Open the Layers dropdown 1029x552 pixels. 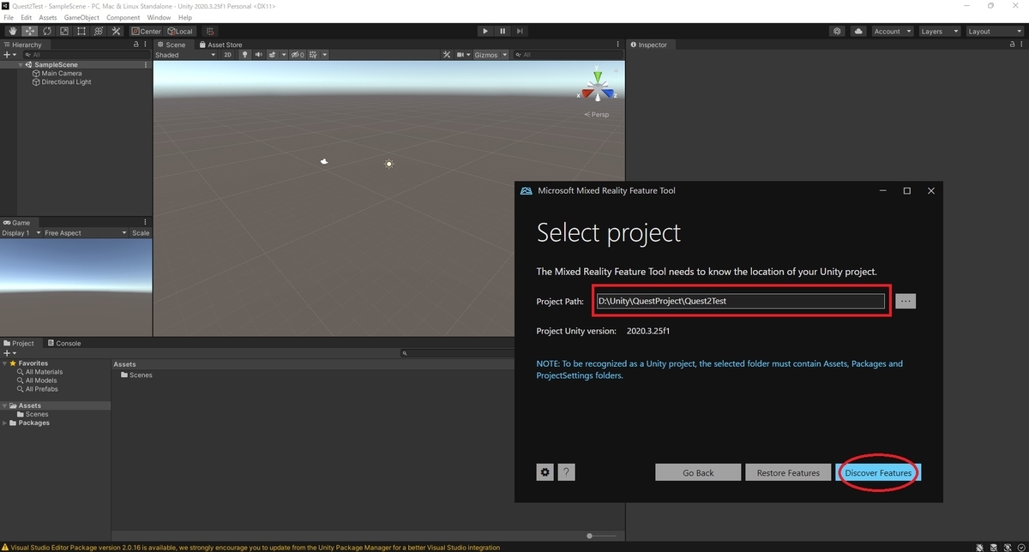point(939,31)
